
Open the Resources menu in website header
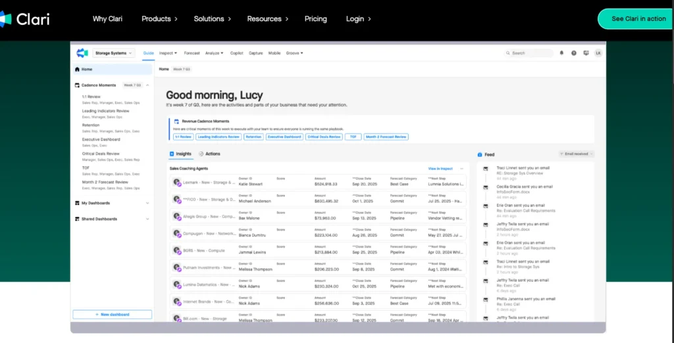point(268,19)
